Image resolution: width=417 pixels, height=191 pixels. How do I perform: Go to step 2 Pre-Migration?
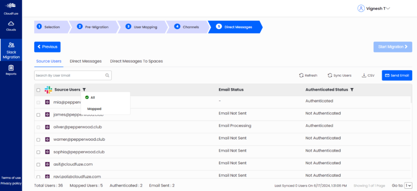[94, 27]
